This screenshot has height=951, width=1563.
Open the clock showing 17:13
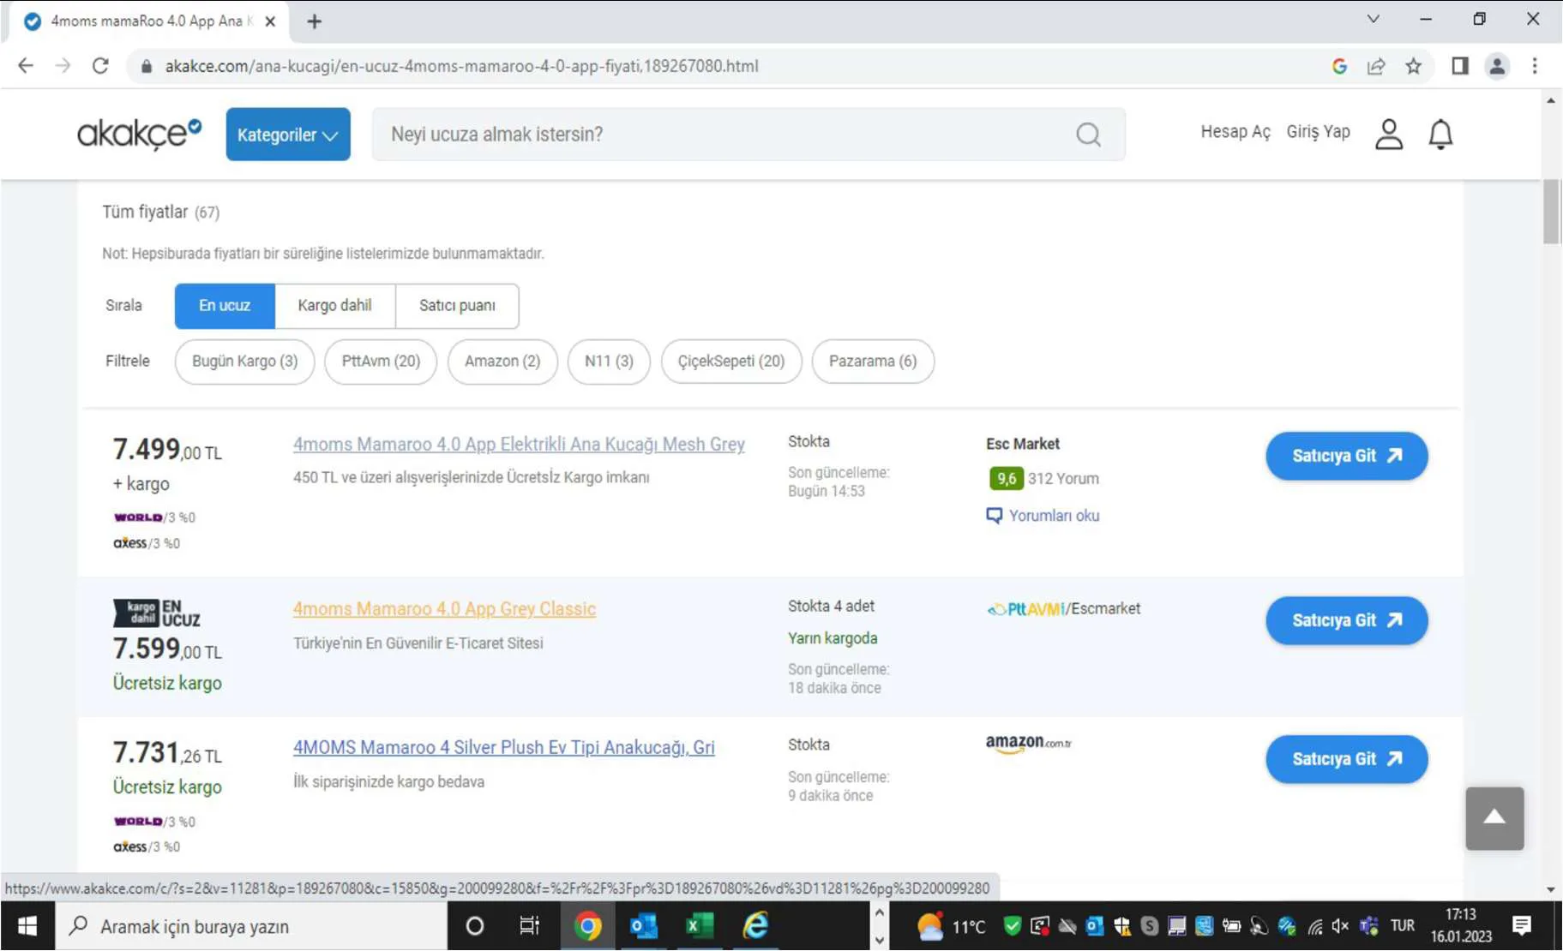pos(1461,926)
